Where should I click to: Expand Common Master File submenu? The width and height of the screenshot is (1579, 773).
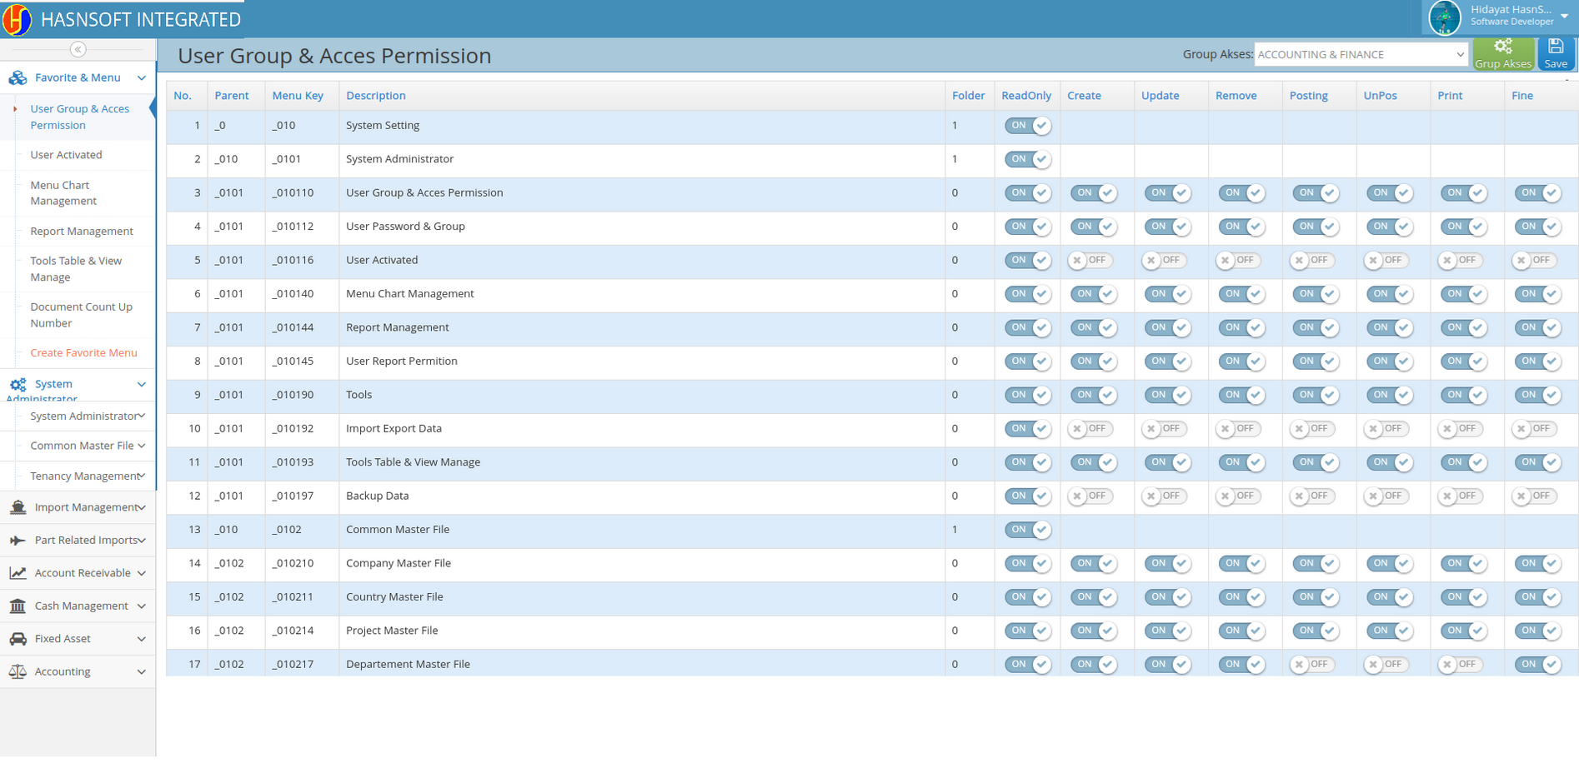[x=87, y=446]
